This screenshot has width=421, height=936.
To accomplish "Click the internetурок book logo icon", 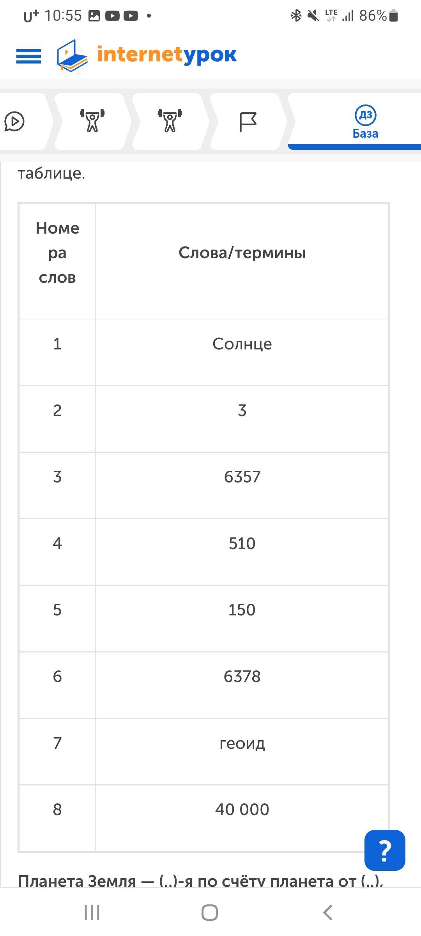I will [x=72, y=55].
